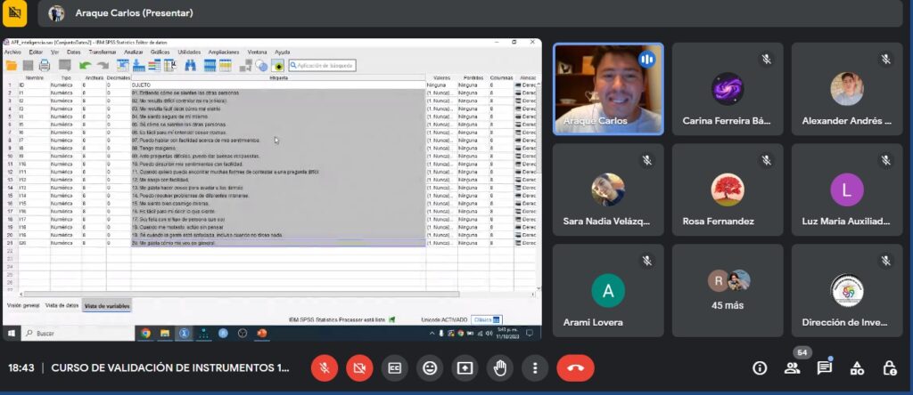Print using the SPSS printer icon
The image size is (913, 395).
tap(45, 66)
